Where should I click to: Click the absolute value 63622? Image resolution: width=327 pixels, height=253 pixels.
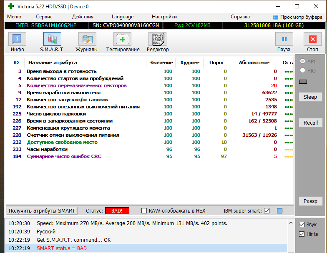click(269, 93)
